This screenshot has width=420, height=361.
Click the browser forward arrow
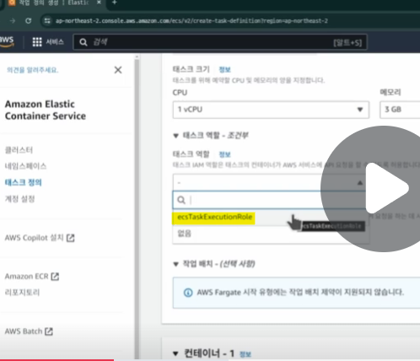click(13, 20)
